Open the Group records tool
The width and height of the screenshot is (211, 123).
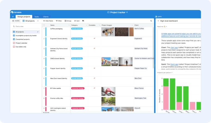(x=68, y=21)
